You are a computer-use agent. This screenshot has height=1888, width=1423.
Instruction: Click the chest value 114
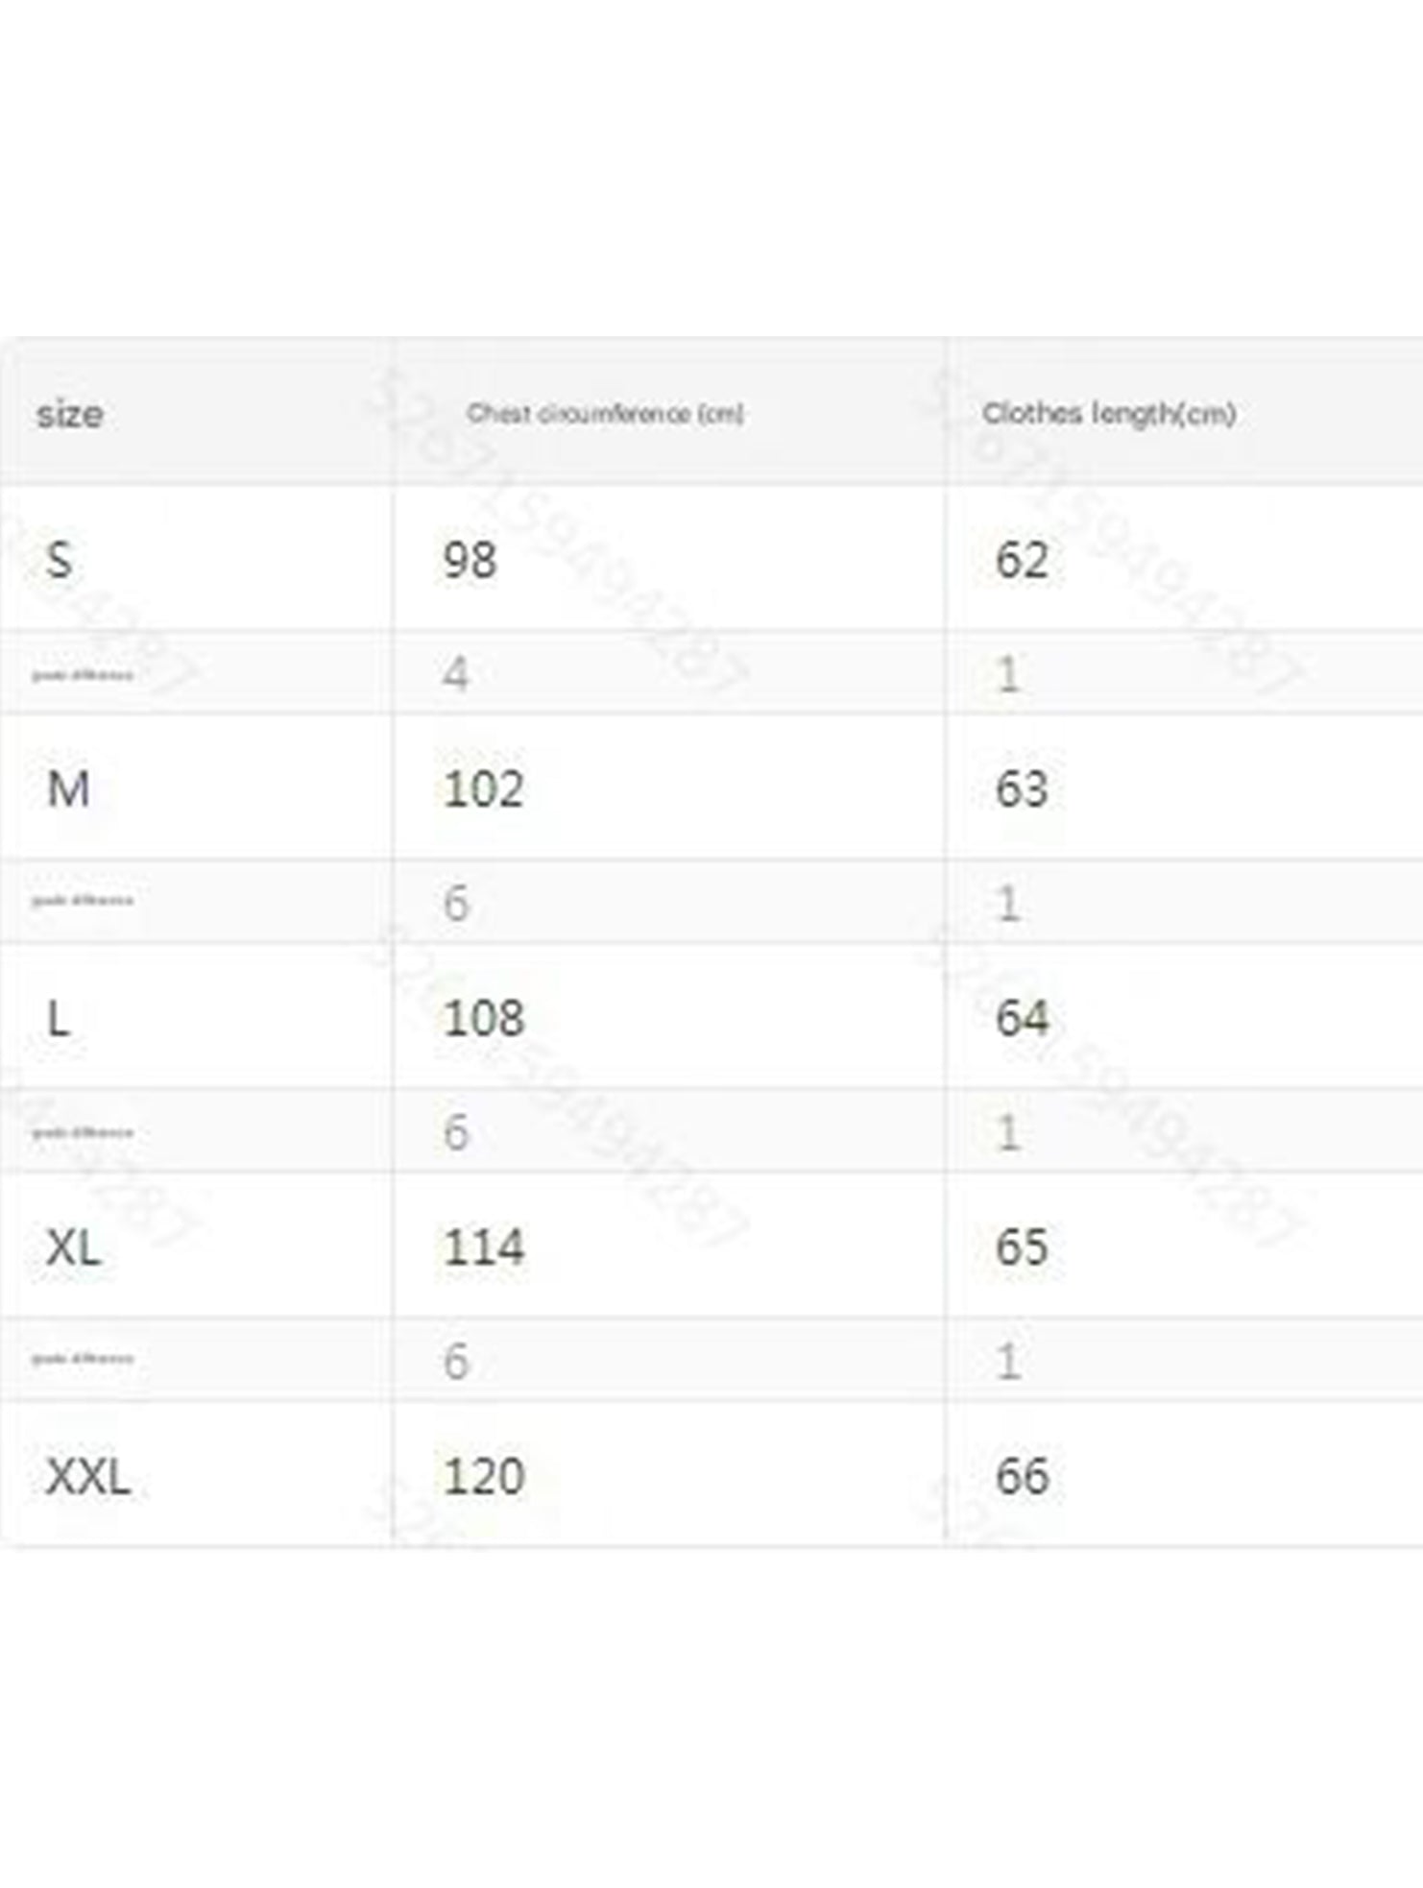coord(483,1247)
